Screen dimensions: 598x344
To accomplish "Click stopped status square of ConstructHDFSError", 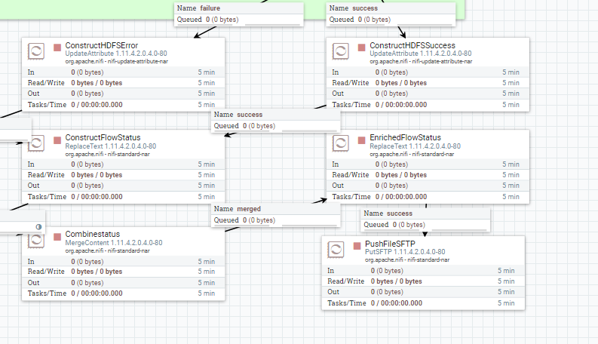I will pyautogui.click(x=57, y=48).
